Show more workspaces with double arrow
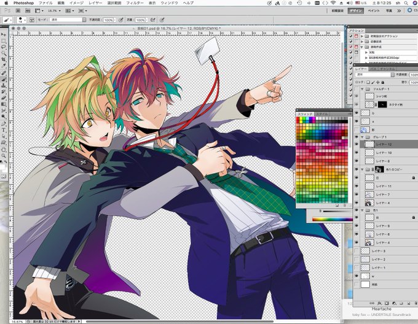Image resolution: width=418 pixels, height=324 pixels. coord(399,11)
